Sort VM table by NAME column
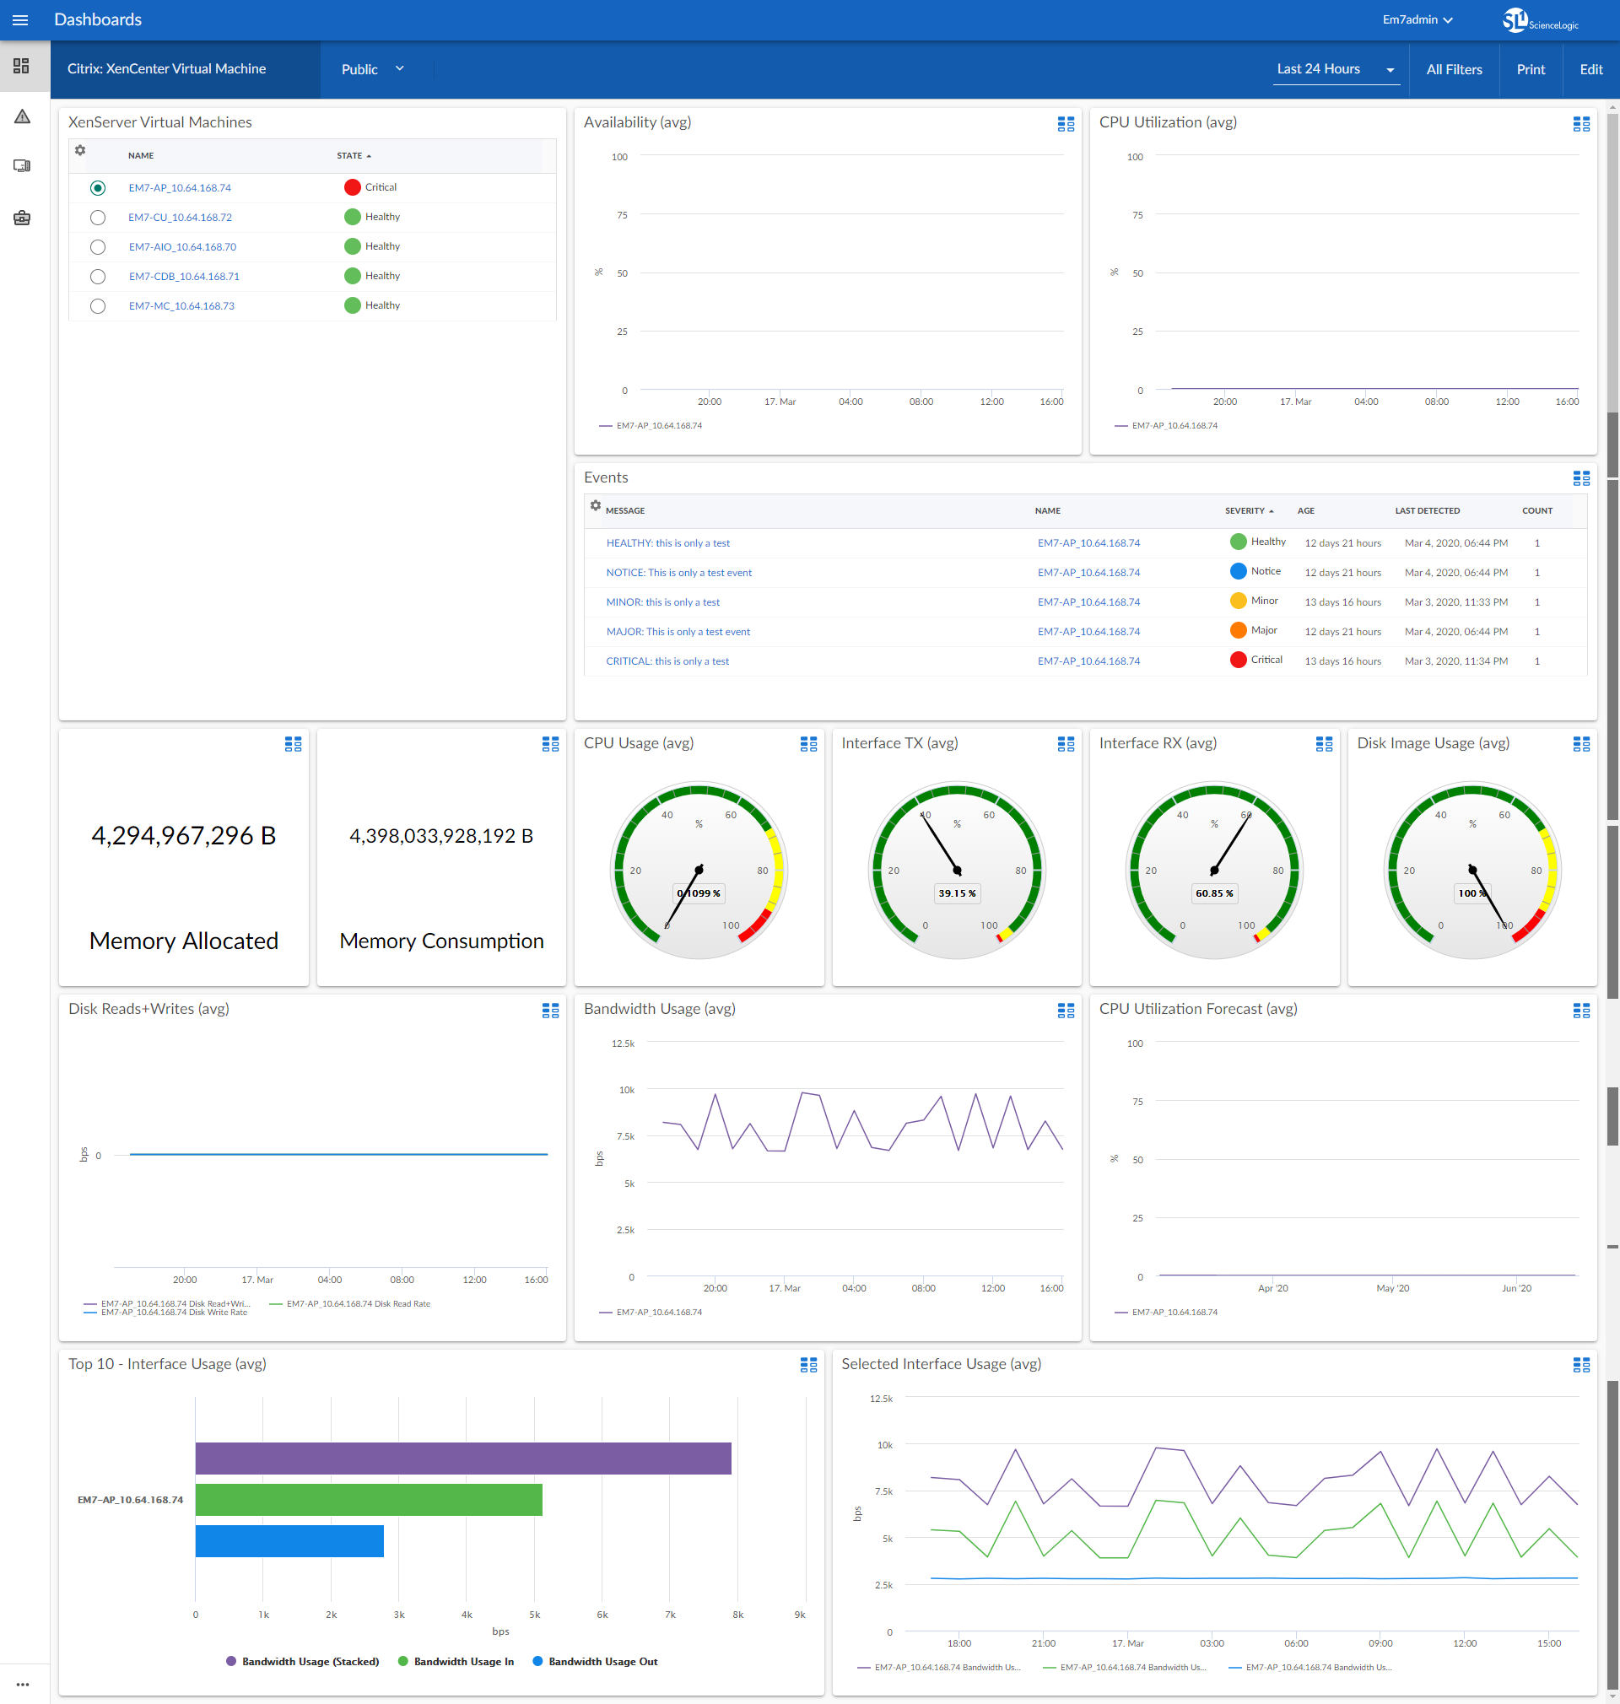 point(141,156)
